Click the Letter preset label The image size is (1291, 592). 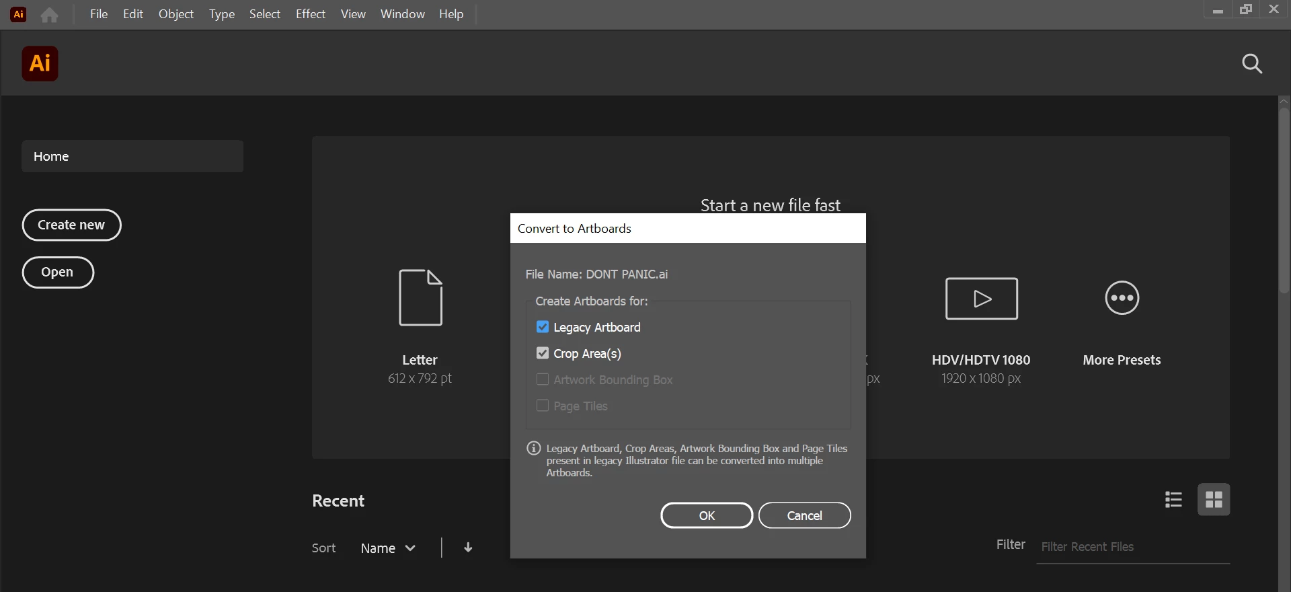(x=420, y=360)
